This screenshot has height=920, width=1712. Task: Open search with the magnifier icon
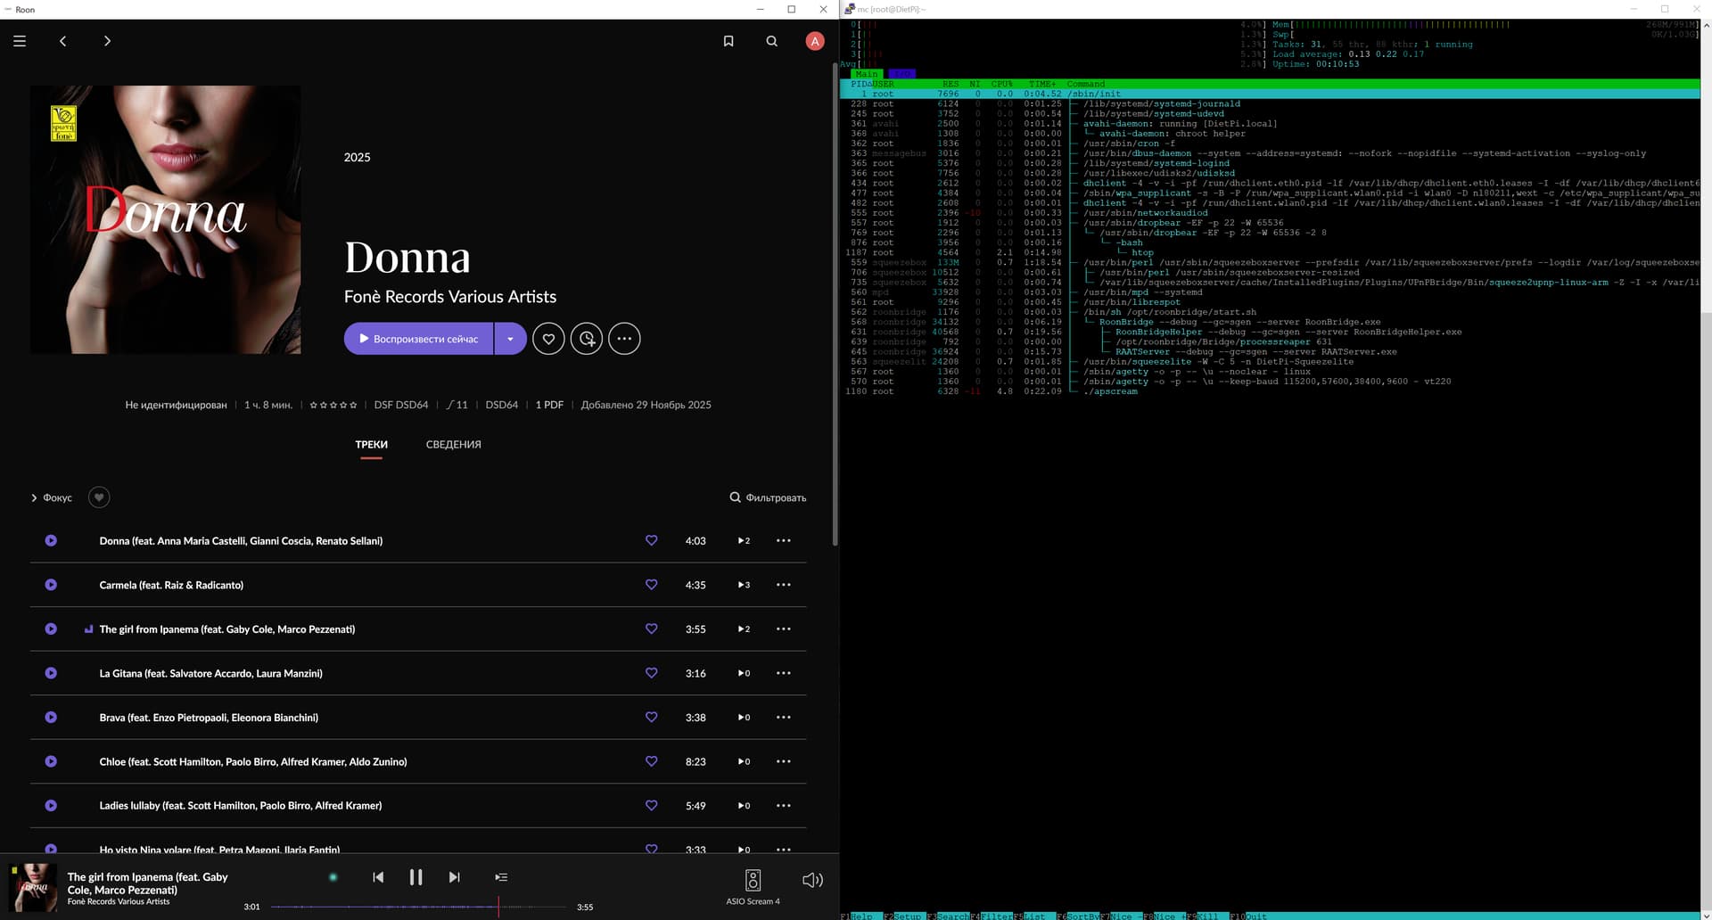771,41
